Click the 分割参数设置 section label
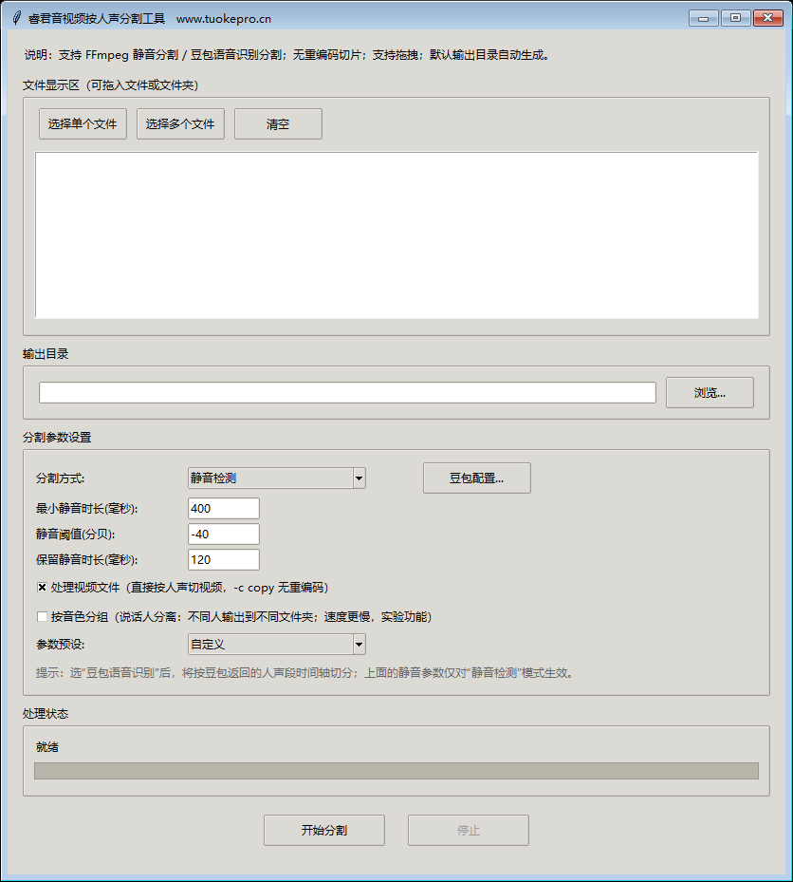 tap(57, 437)
